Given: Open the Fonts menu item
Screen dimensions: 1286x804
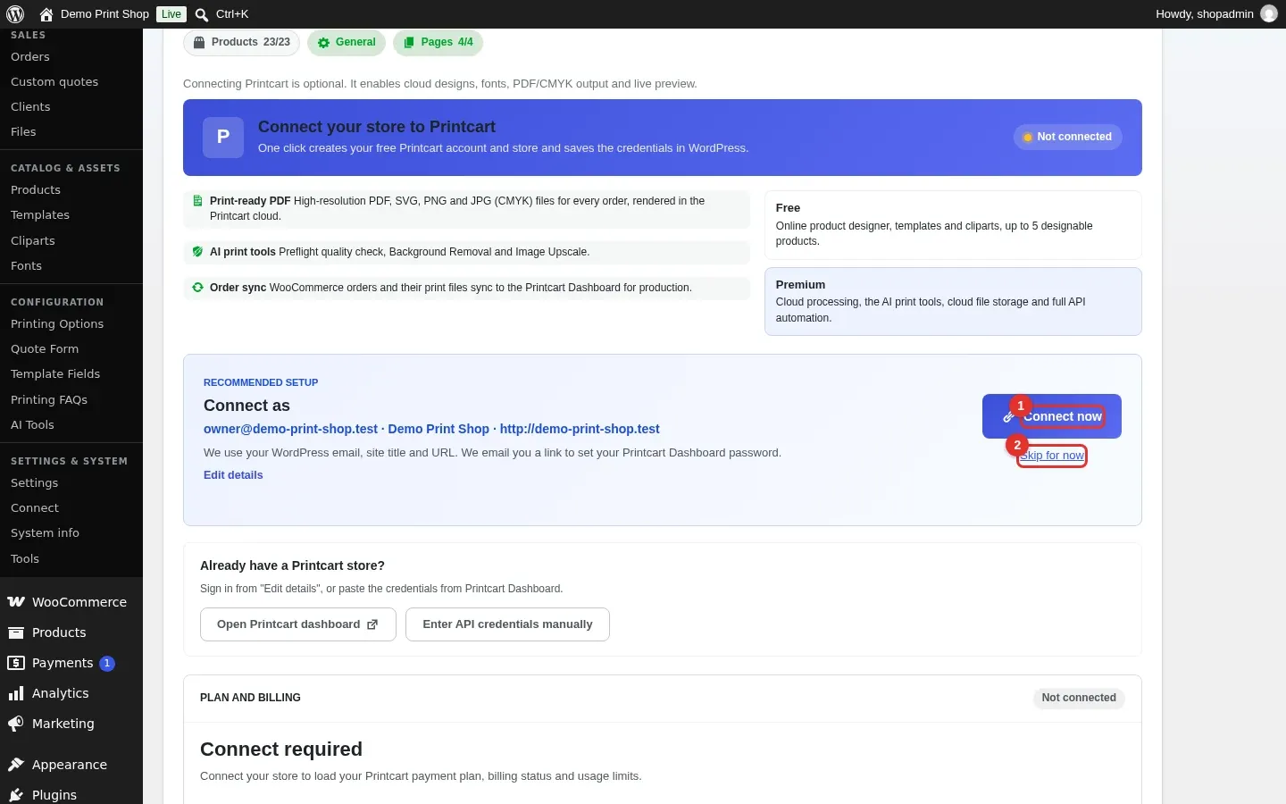Looking at the screenshot, I should coord(26,265).
